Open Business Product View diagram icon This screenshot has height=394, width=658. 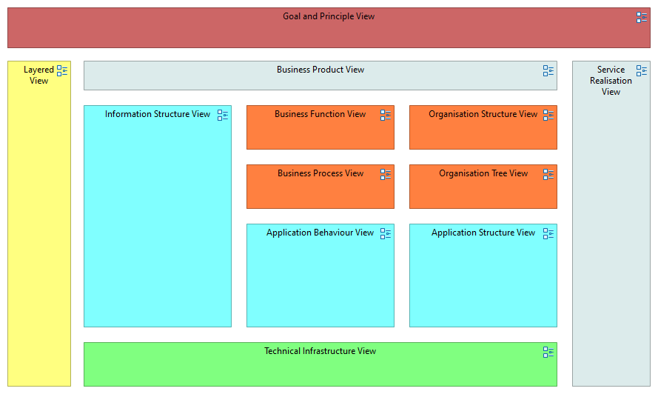(548, 71)
